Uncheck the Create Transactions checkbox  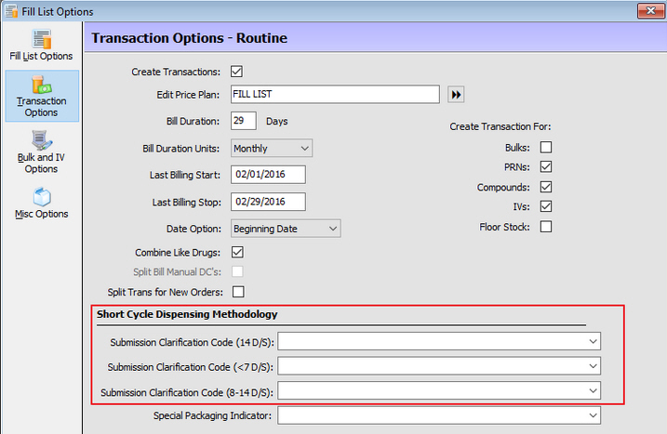[x=236, y=72]
